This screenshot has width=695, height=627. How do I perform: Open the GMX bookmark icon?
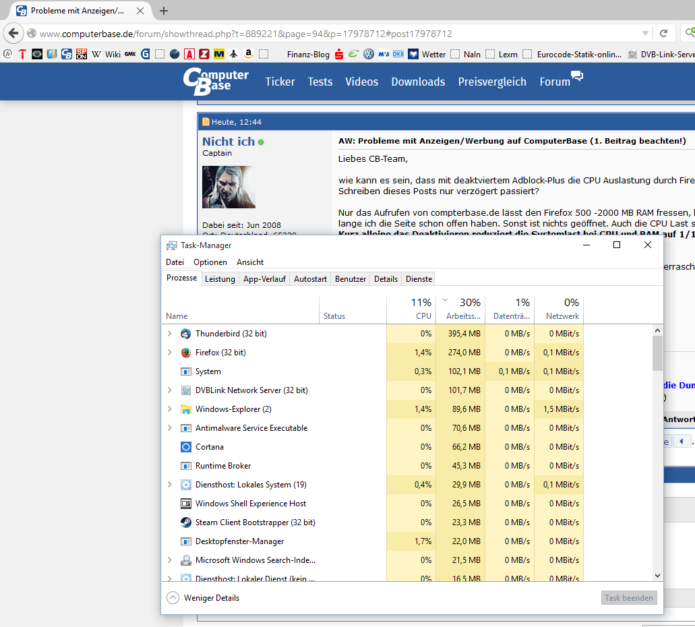pos(130,54)
